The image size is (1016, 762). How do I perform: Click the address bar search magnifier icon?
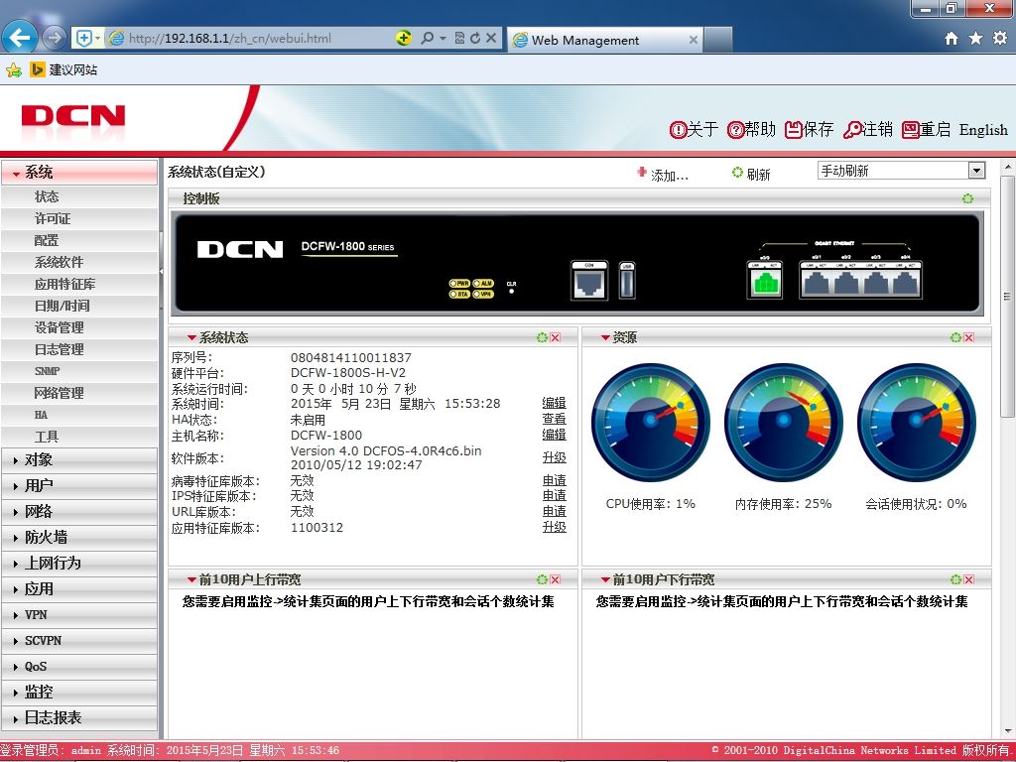pyautogui.click(x=427, y=39)
